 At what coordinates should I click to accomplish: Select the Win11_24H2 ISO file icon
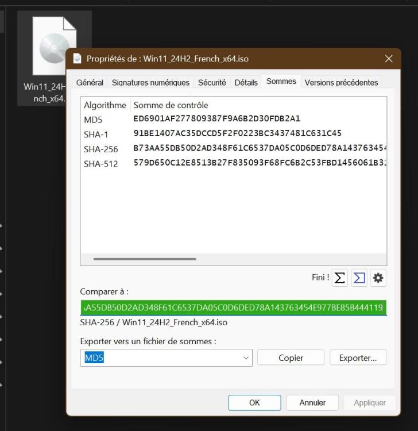pos(53,47)
